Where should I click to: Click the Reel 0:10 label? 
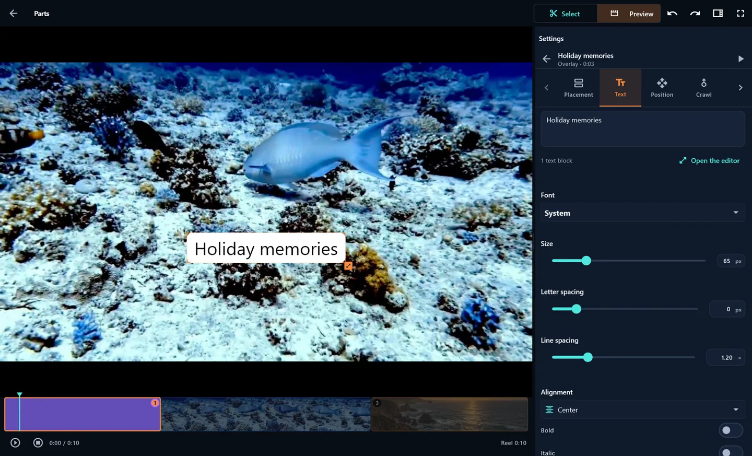(x=513, y=443)
